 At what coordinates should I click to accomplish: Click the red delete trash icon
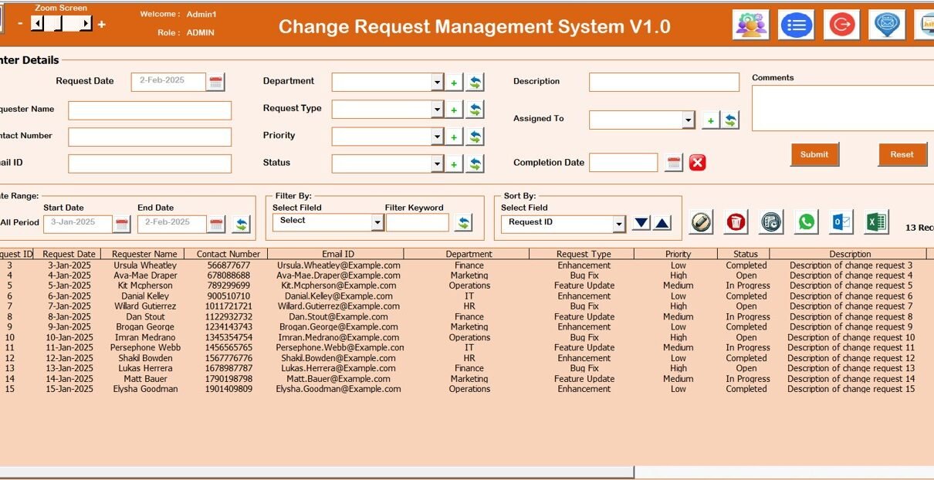click(x=736, y=222)
